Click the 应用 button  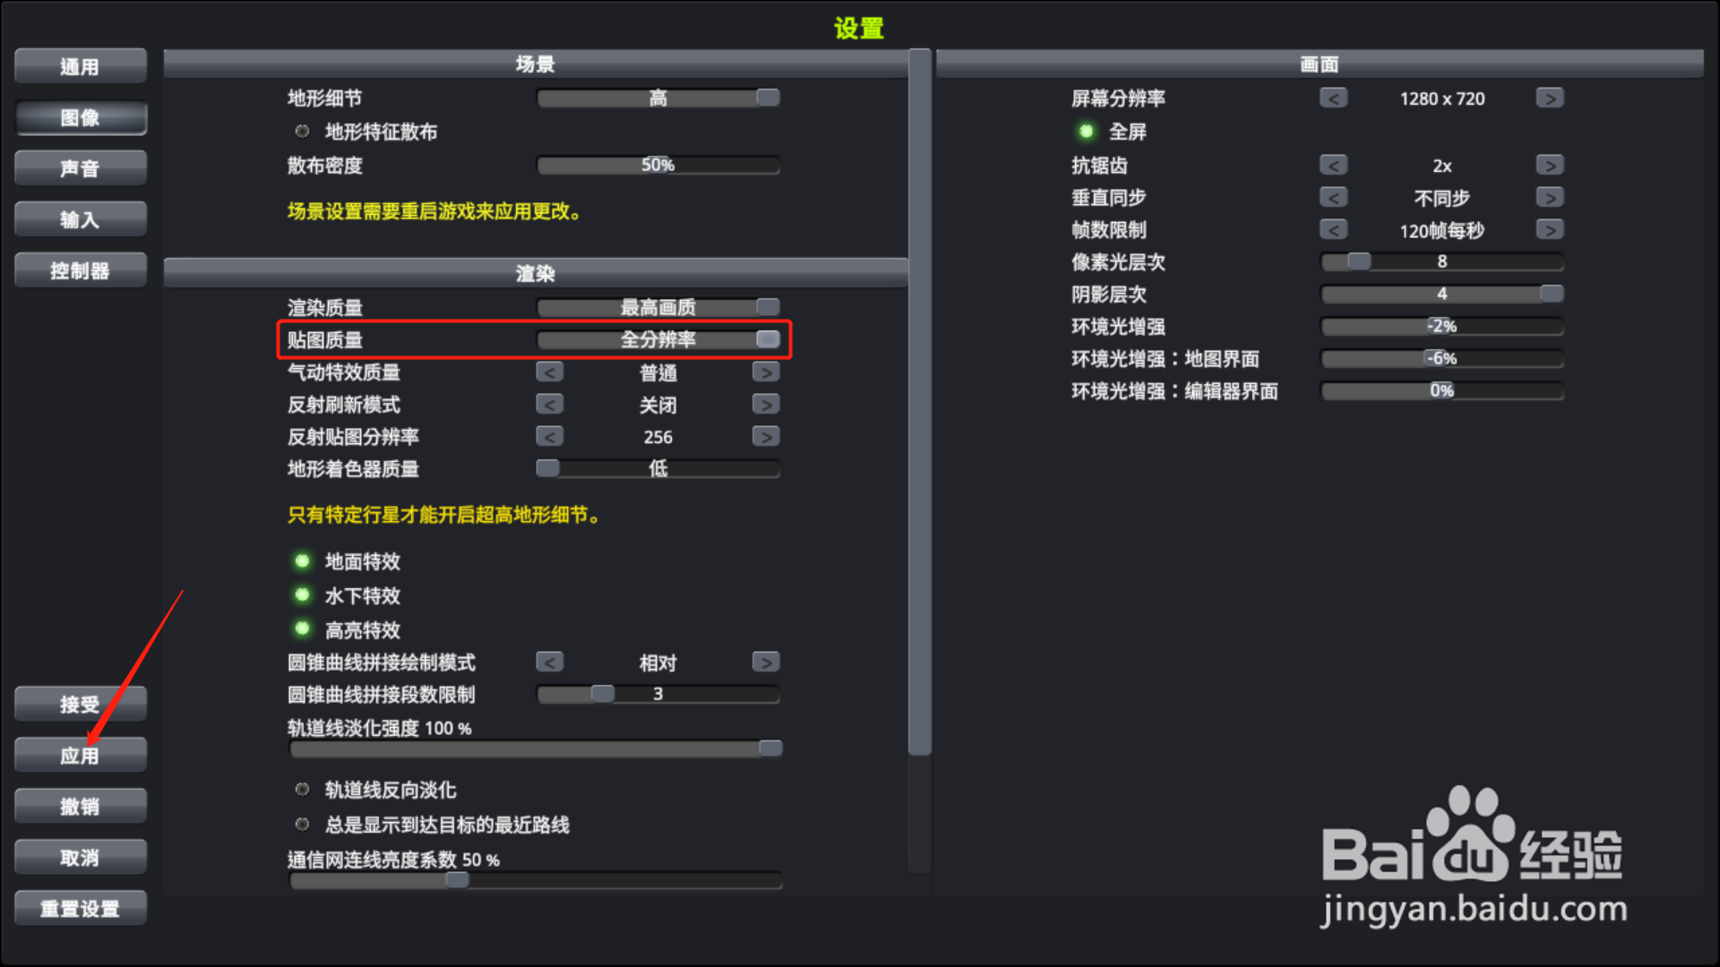point(81,755)
